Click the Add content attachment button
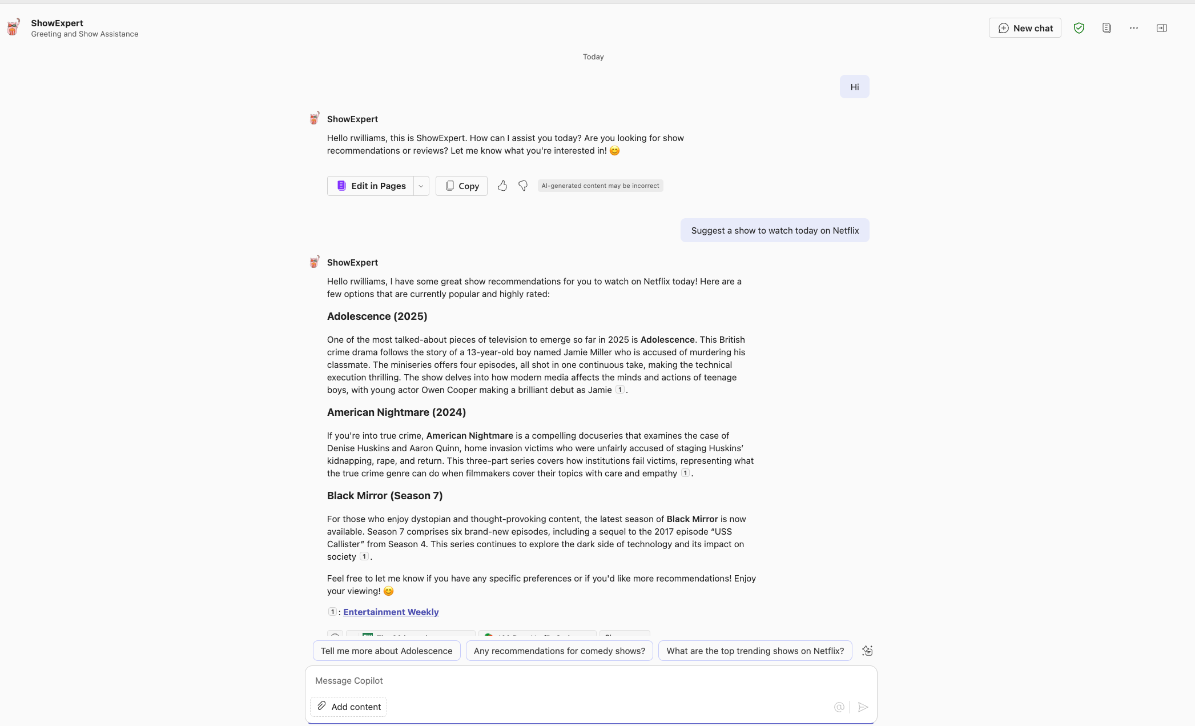 pos(348,707)
